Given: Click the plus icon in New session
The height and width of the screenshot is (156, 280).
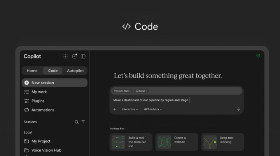Looking at the screenshot, I should pyautogui.click(x=26, y=83).
